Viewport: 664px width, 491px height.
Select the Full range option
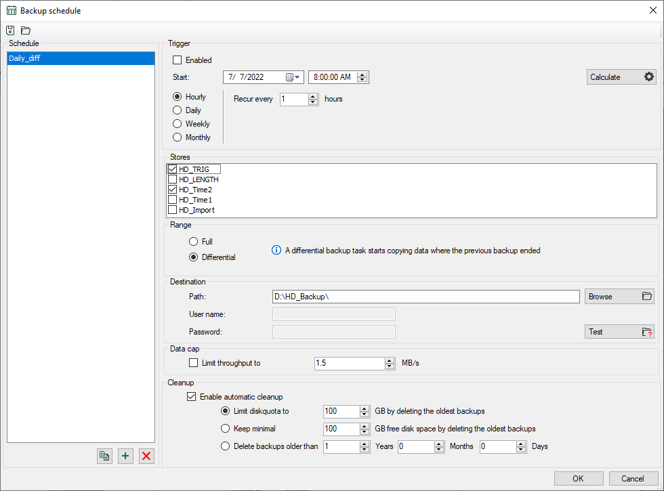194,242
